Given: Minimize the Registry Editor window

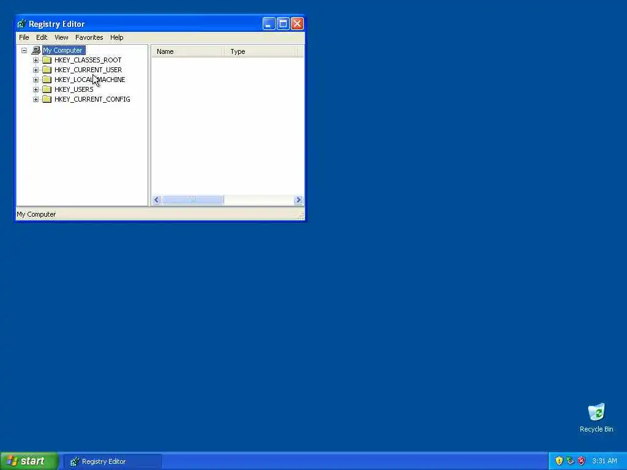Looking at the screenshot, I should point(269,24).
